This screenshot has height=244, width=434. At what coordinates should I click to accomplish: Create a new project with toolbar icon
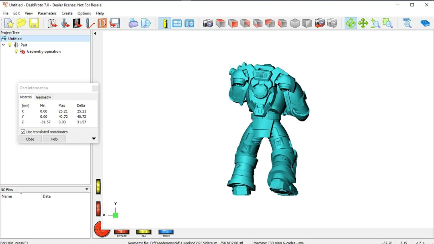point(9,23)
